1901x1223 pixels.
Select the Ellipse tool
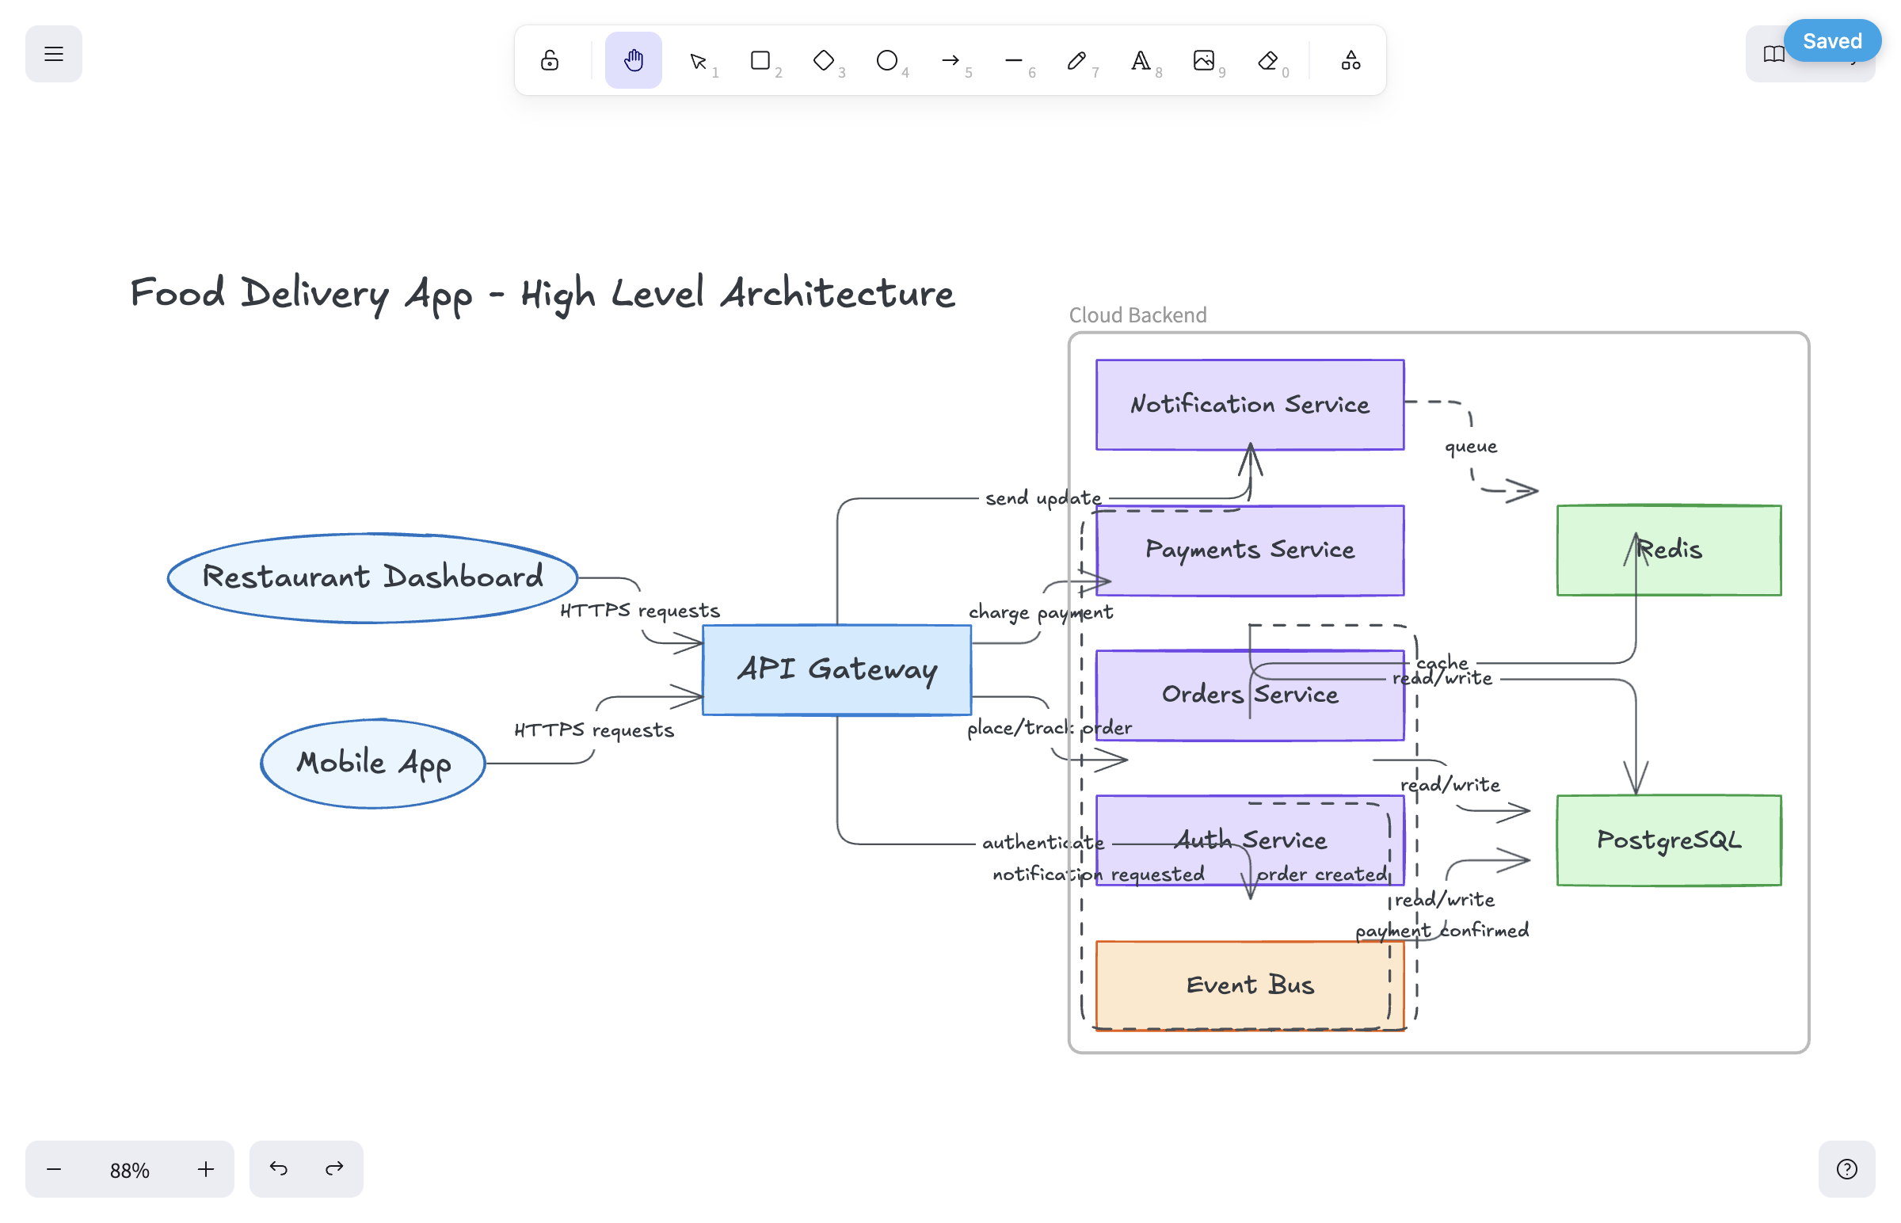[x=887, y=60]
